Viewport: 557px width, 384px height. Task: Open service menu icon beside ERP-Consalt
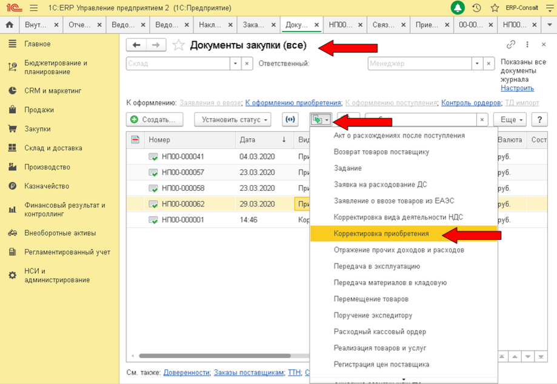(x=550, y=7)
